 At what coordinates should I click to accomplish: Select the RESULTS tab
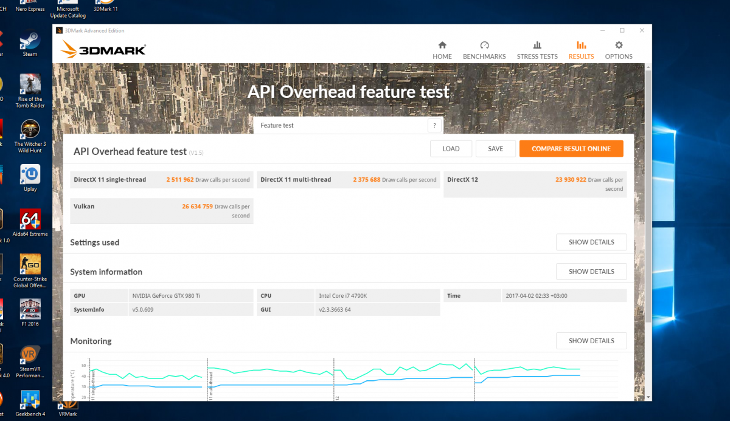coord(581,50)
